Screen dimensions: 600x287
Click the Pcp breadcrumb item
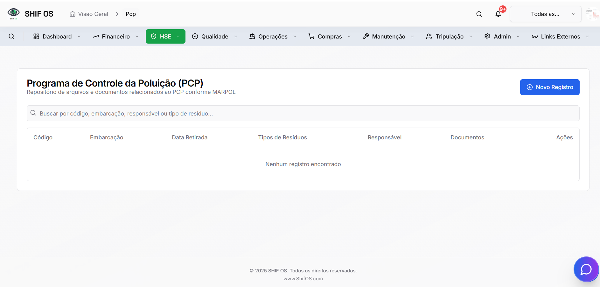click(130, 14)
